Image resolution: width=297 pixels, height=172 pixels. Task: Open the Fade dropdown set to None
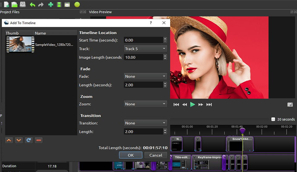point(145,76)
